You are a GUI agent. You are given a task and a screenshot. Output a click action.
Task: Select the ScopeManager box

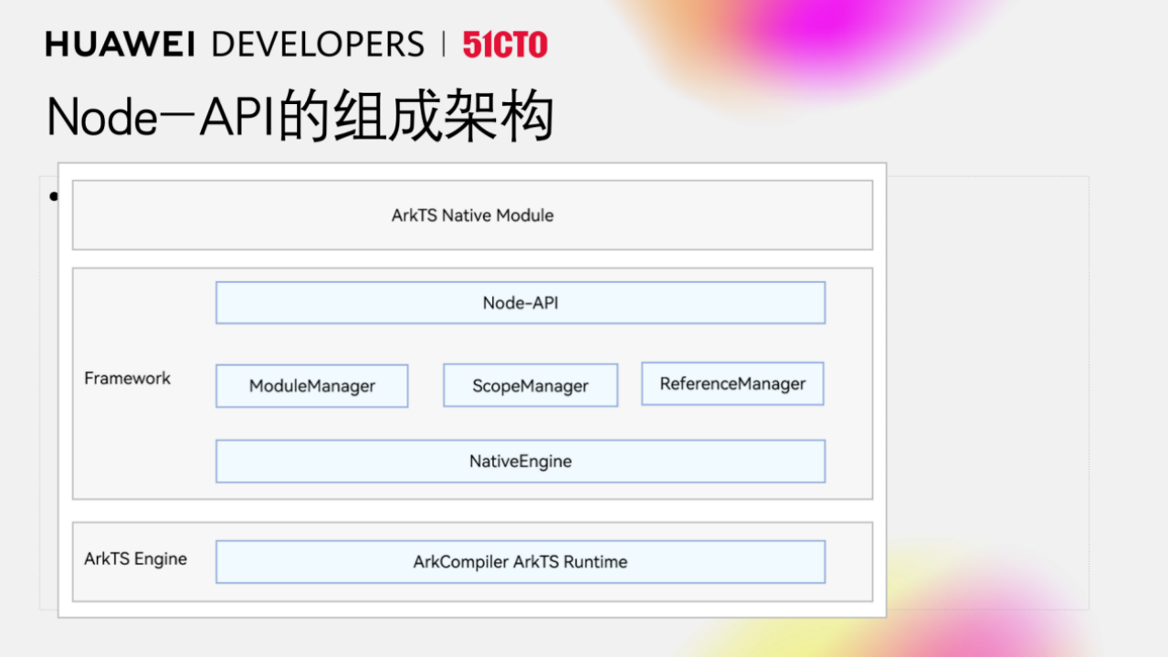(530, 386)
